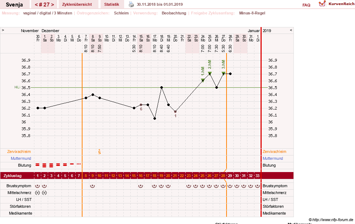355x224 pixels.
Task: Go to next cycle arrow after #27
Action: click(x=53, y=5)
